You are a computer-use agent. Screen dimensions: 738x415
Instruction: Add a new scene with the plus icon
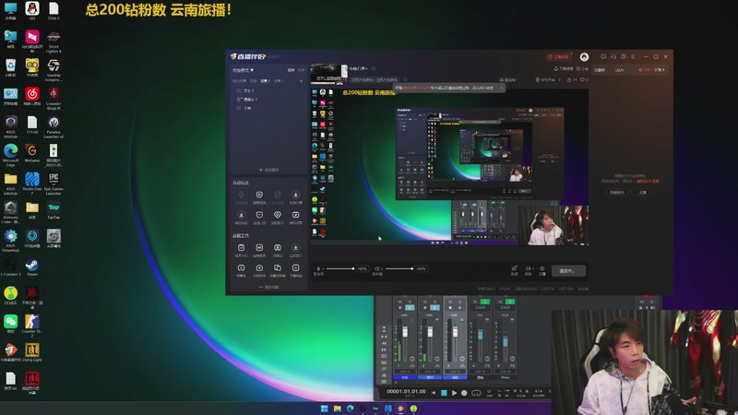click(x=302, y=81)
